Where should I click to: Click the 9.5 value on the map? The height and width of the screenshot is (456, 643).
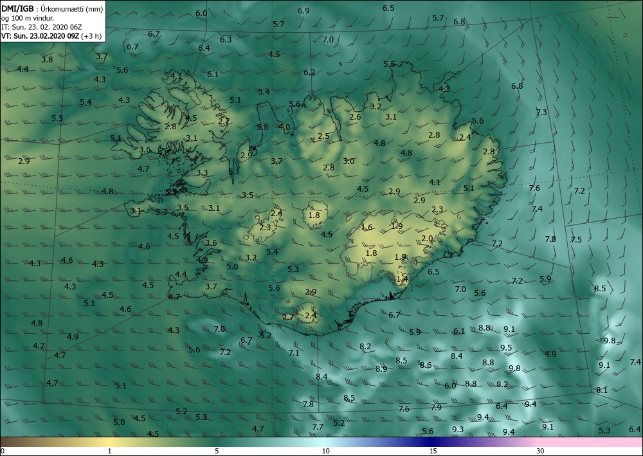(506, 348)
